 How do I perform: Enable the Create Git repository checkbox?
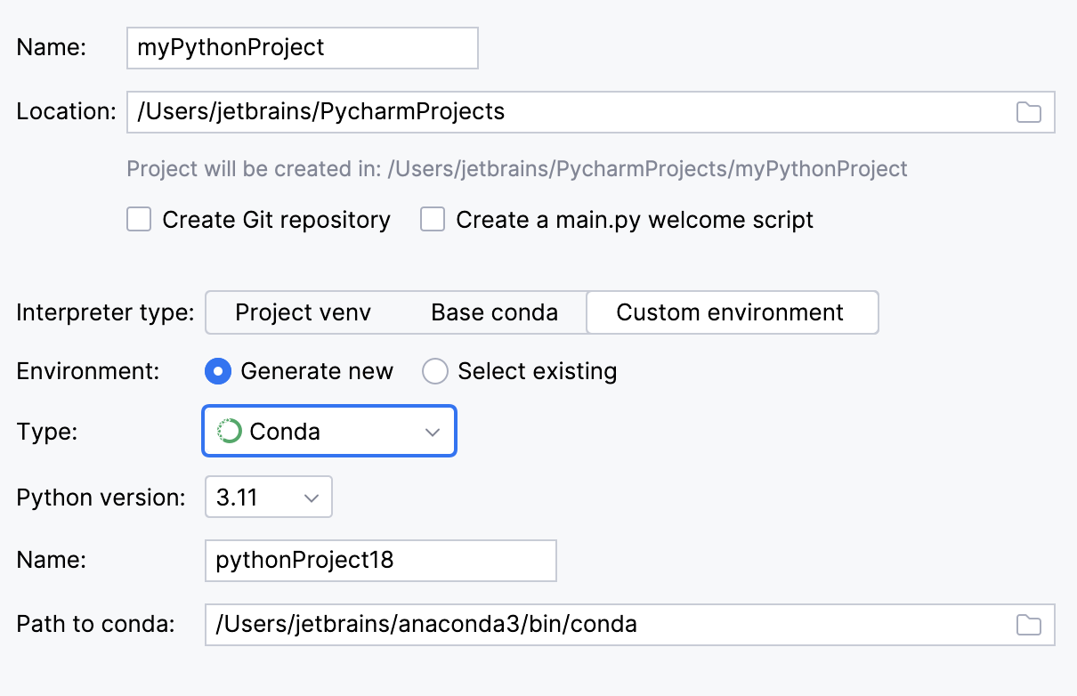139,220
